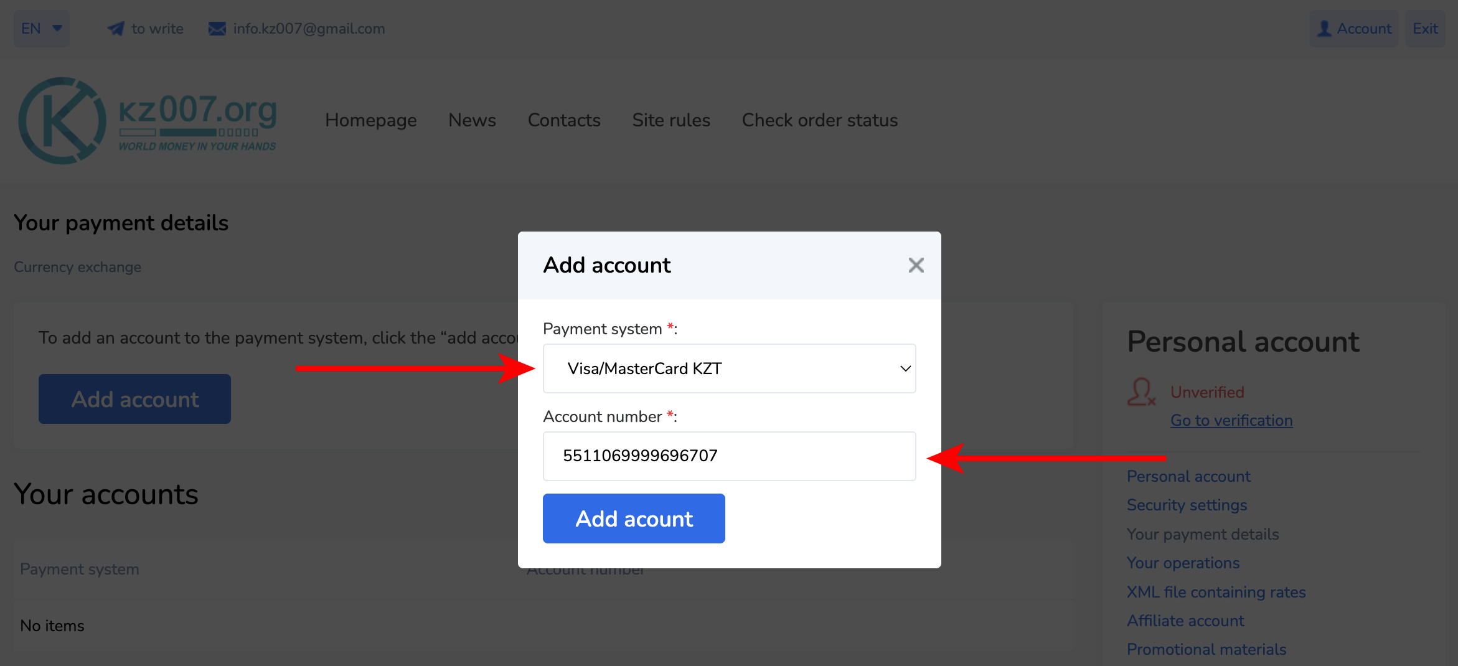Click the kz007.org logo
This screenshot has width=1458, height=666.
[x=148, y=121]
